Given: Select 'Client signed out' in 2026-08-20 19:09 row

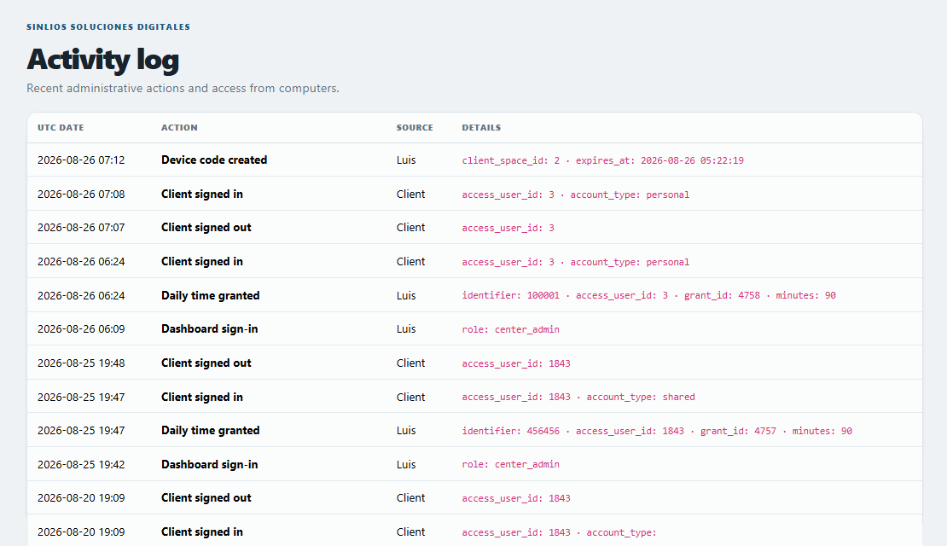Looking at the screenshot, I should click(x=206, y=498).
